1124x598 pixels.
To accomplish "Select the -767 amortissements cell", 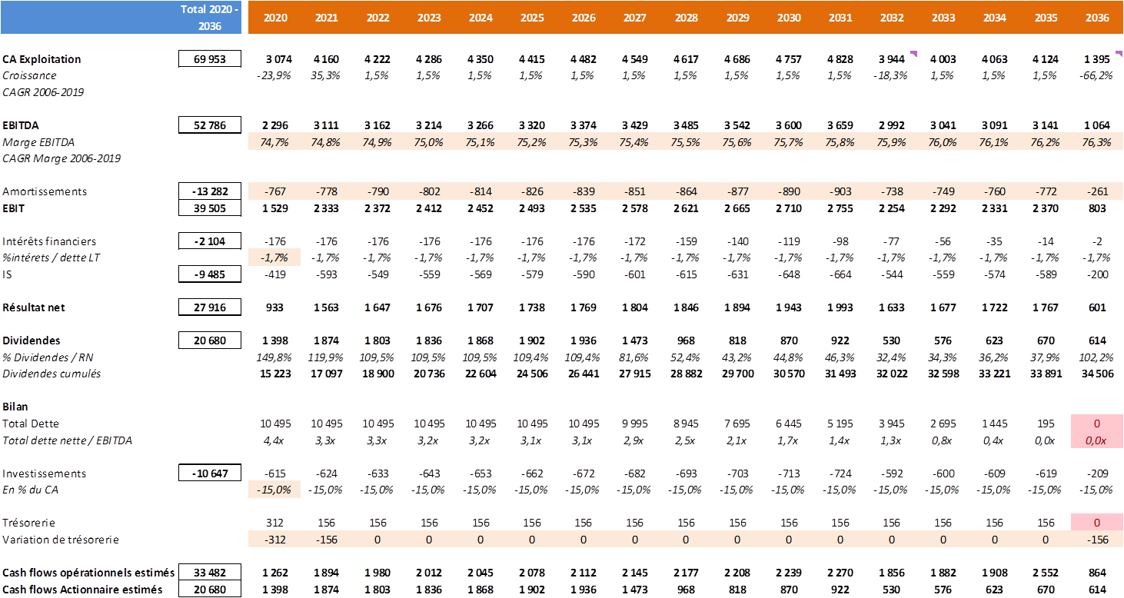I will click(x=275, y=191).
